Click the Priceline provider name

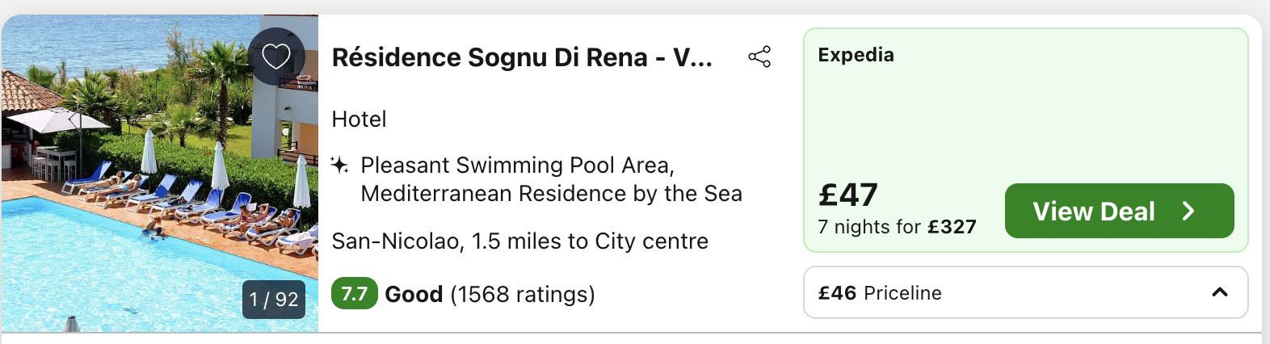[903, 293]
